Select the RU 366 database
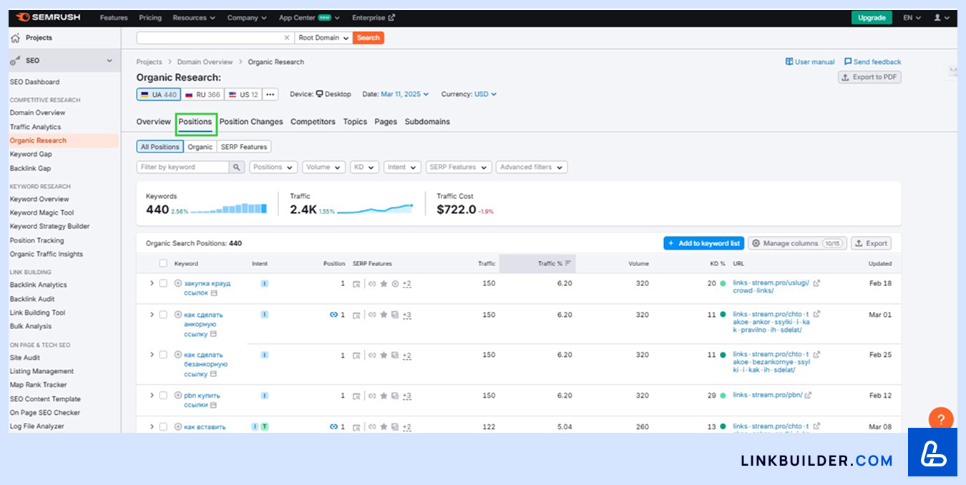 pos(203,94)
